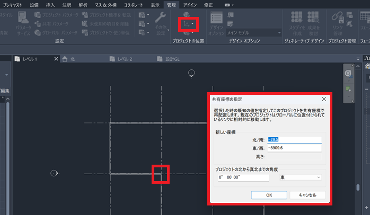Open パラメータ サービス from the ribbon
The width and height of the screenshot is (370, 215).
click(23, 24)
